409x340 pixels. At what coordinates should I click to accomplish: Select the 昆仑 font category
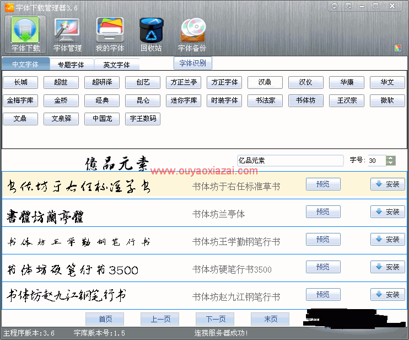click(x=143, y=100)
